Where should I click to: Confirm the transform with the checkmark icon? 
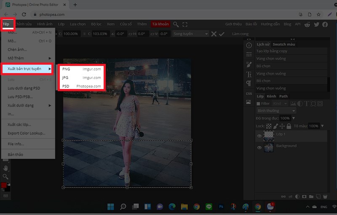222,34
